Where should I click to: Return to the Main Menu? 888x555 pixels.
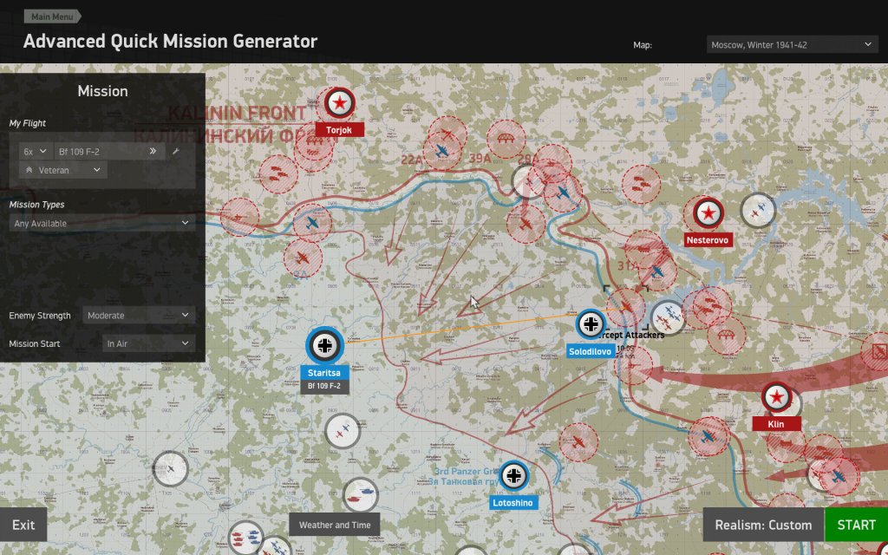[x=52, y=16]
